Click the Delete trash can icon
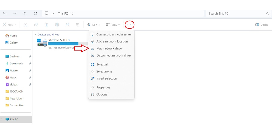Screen dimensions: 272x134 (78, 25)
